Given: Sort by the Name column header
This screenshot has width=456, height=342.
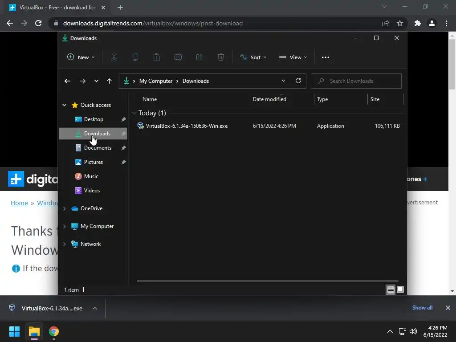Looking at the screenshot, I should click(150, 99).
